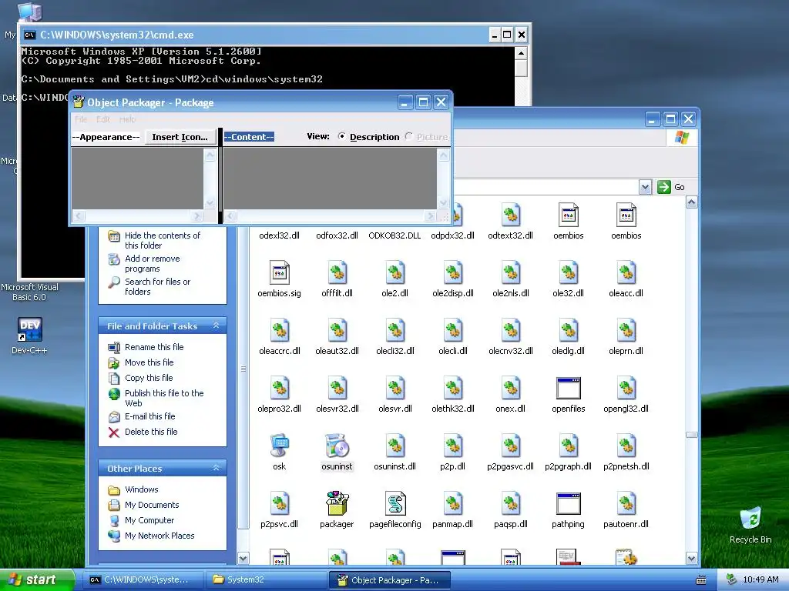Image resolution: width=789 pixels, height=591 pixels.
Task: Click the Insert Icon button
Action: tap(180, 137)
